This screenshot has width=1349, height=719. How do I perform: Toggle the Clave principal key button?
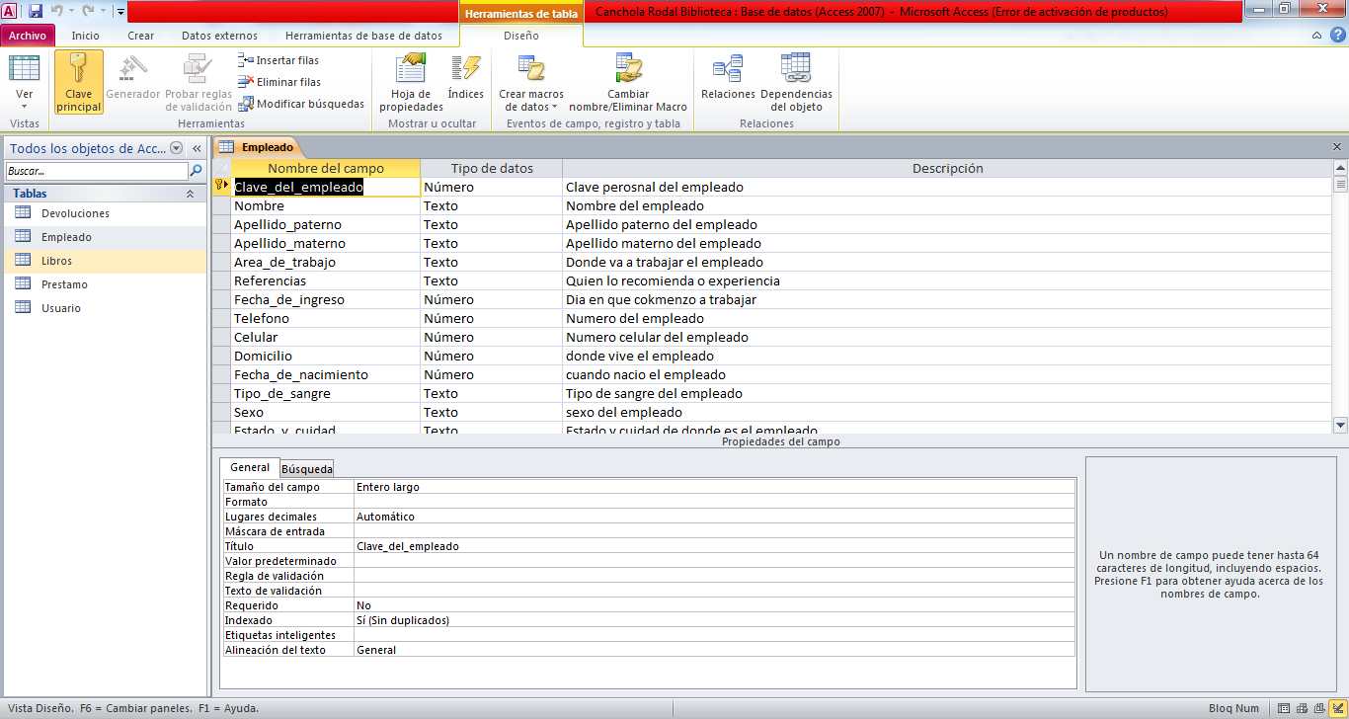[79, 83]
